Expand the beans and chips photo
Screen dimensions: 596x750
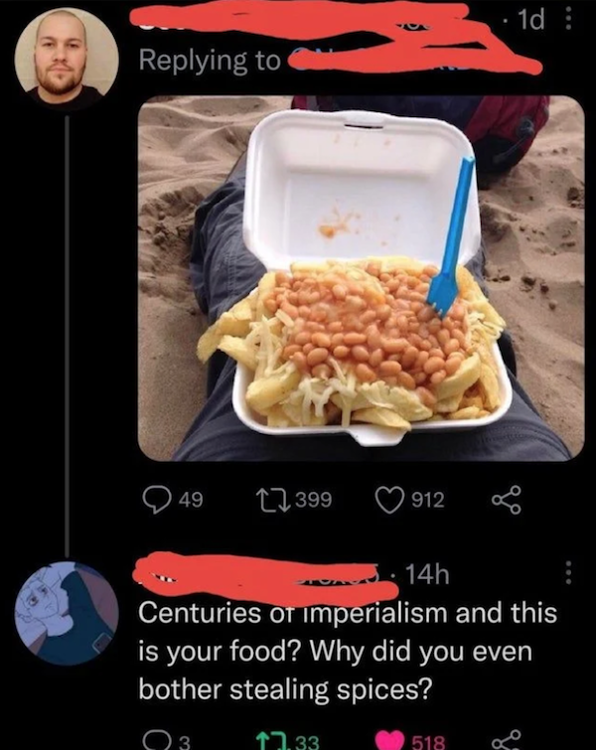click(362, 278)
